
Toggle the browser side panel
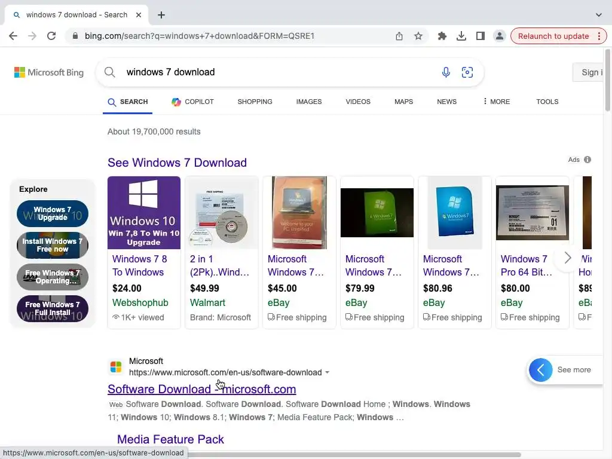click(480, 36)
